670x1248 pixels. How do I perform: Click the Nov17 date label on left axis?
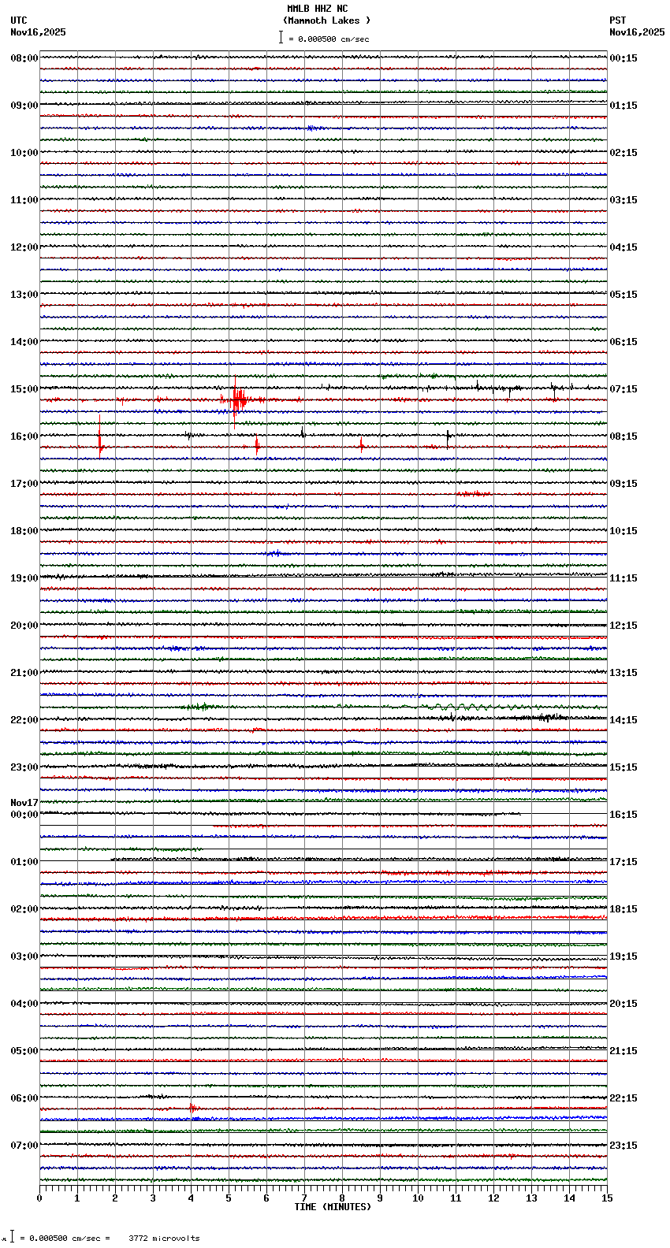24,803
